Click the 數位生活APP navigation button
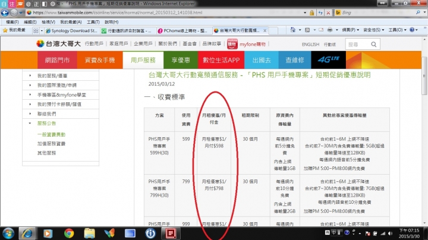 [x=221, y=60]
